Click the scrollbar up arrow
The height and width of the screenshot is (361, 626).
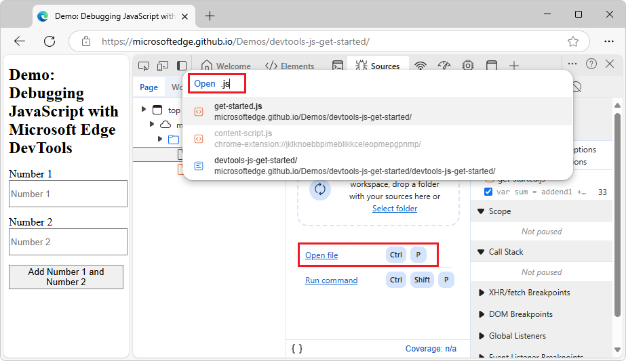point(617,105)
